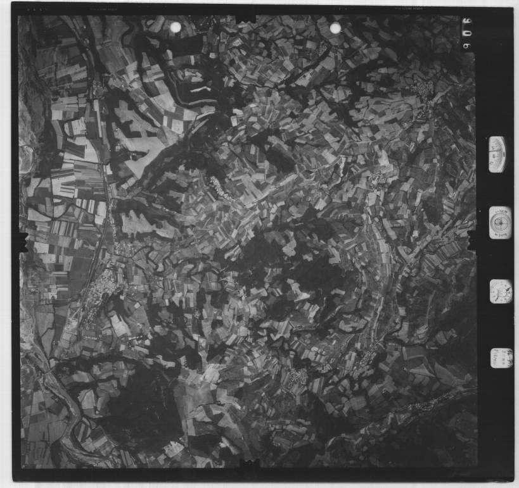Image resolution: width=519 pixels, height=488 pixels.
Task: Click the clock dial on the right margin
Action: 501,291
